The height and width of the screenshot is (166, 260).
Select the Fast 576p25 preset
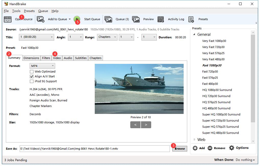tap(210, 78)
